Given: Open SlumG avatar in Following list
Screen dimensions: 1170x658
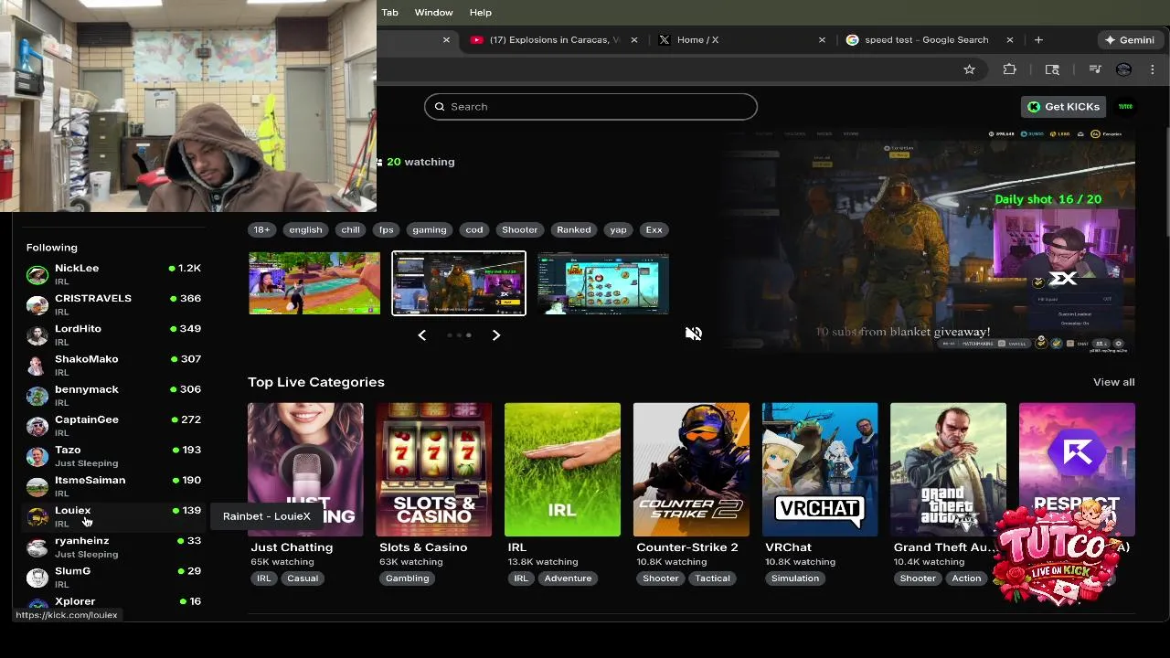Looking at the screenshot, I should pos(37,578).
